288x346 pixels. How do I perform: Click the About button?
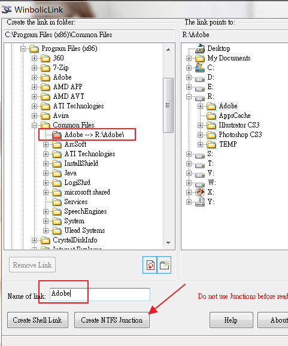pyautogui.click(x=273, y=320)
